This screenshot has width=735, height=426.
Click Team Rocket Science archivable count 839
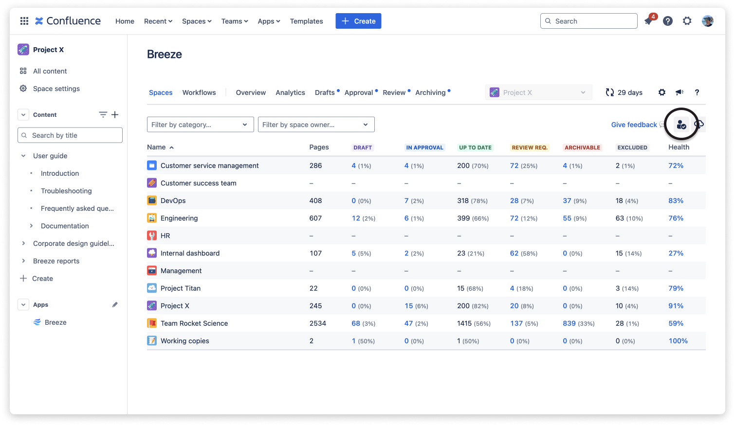pyautogui.click(x=569, y=323)
